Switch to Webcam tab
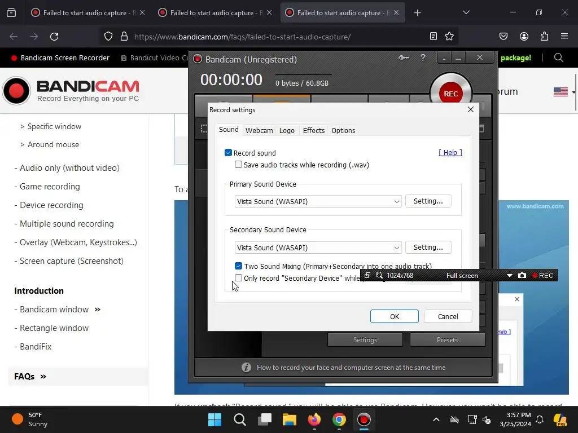Screen dimensions: 578x433 (x=259, y=130)
